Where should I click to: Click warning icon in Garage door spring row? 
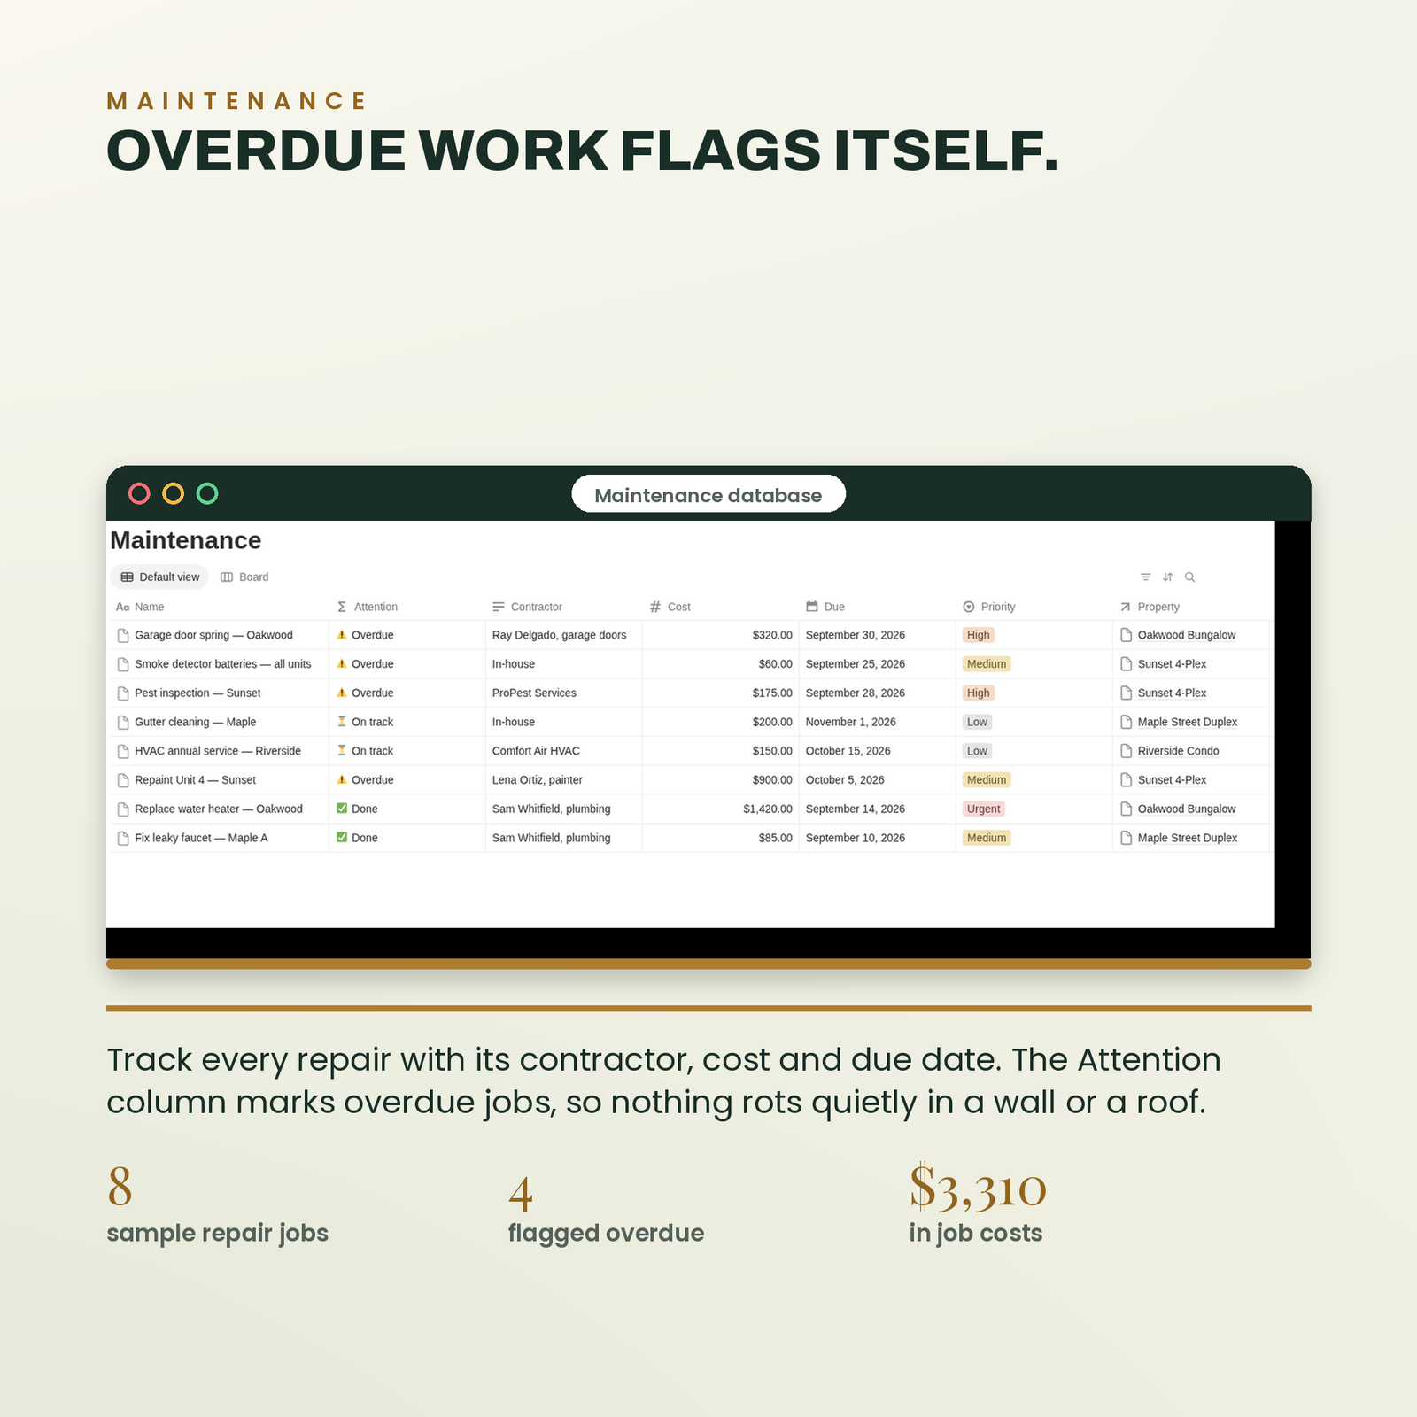pyautogui.click(x=342, y=634)
